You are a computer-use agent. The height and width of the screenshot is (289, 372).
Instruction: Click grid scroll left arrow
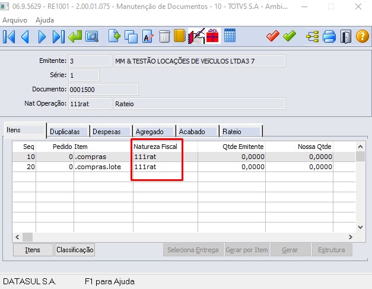coord(17,237)
